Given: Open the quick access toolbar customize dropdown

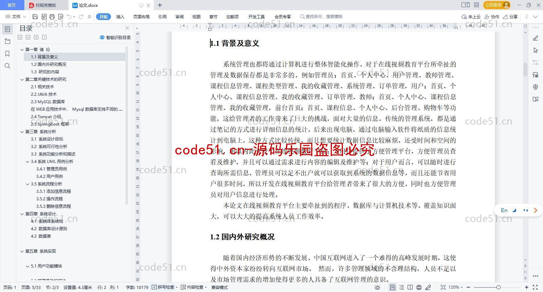Looking at the screenshot, I should click(x=89, y=17).
